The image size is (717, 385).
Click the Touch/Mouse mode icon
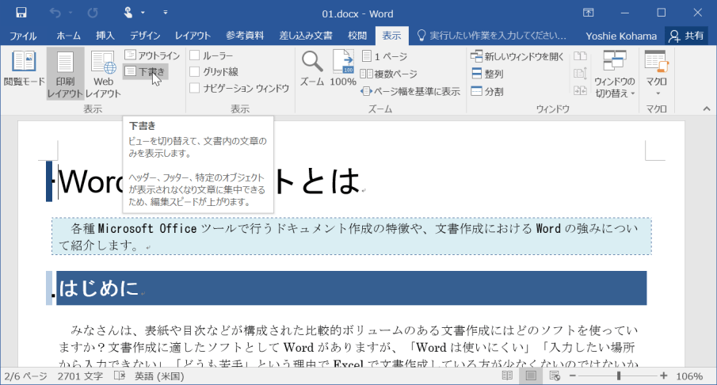click(x=128, y=13)
